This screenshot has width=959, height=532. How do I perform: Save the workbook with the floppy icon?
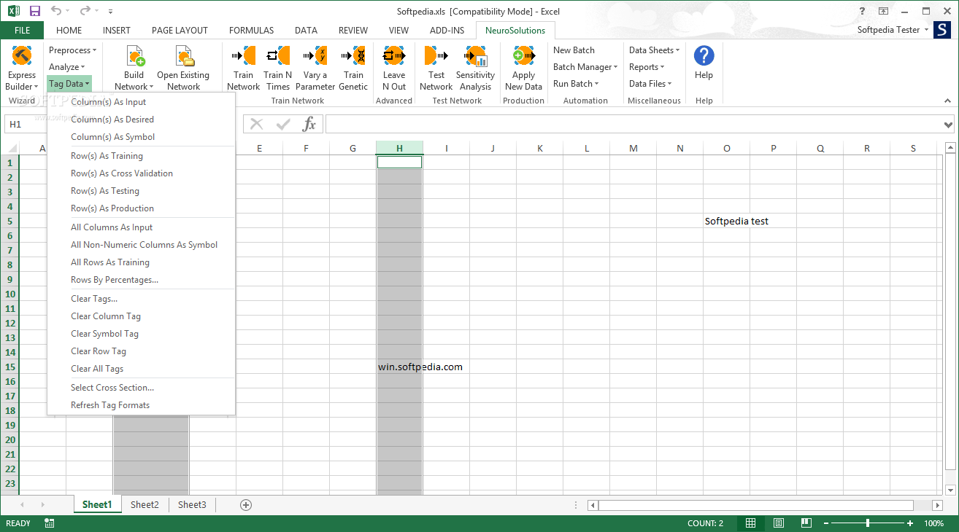[35, 11]
